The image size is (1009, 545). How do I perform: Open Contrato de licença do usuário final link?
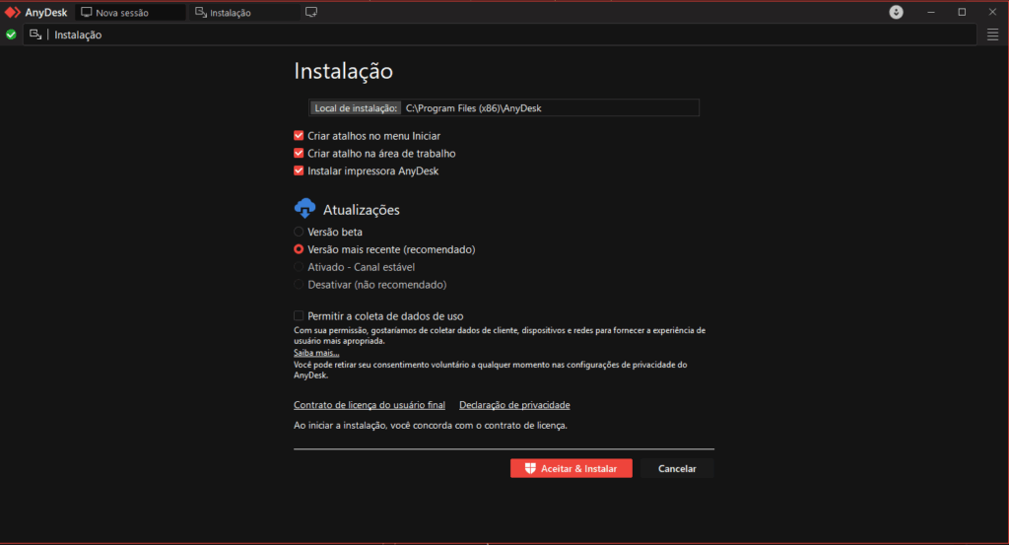coord(370,405)
